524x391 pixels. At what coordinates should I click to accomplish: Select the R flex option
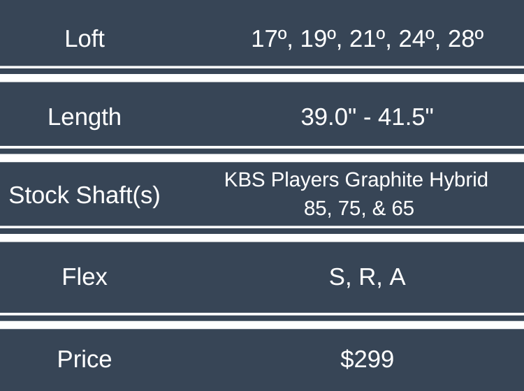(x=367, y=277)
